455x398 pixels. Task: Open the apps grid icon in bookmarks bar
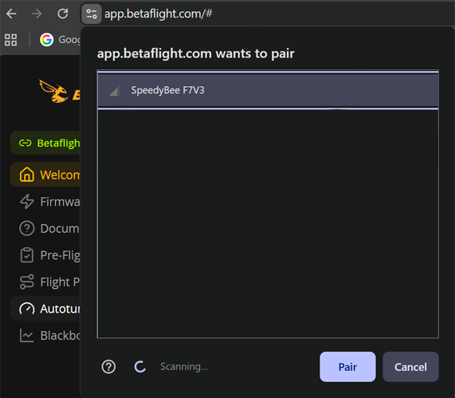(x=10, y=40)
